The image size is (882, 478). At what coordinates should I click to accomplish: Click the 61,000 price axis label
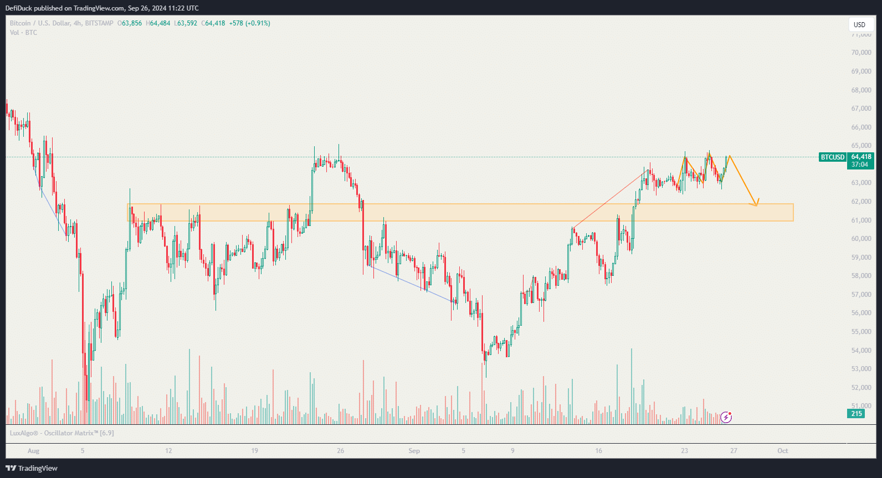[862, 220]
